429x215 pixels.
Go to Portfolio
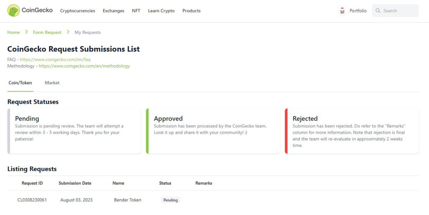tap(358, 11)
